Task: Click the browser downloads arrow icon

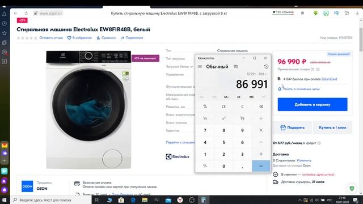Action: point(357,13)
